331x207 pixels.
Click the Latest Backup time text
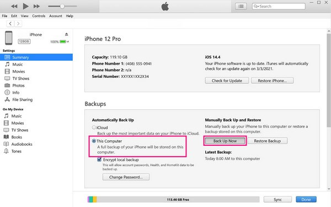pos(232,158)
